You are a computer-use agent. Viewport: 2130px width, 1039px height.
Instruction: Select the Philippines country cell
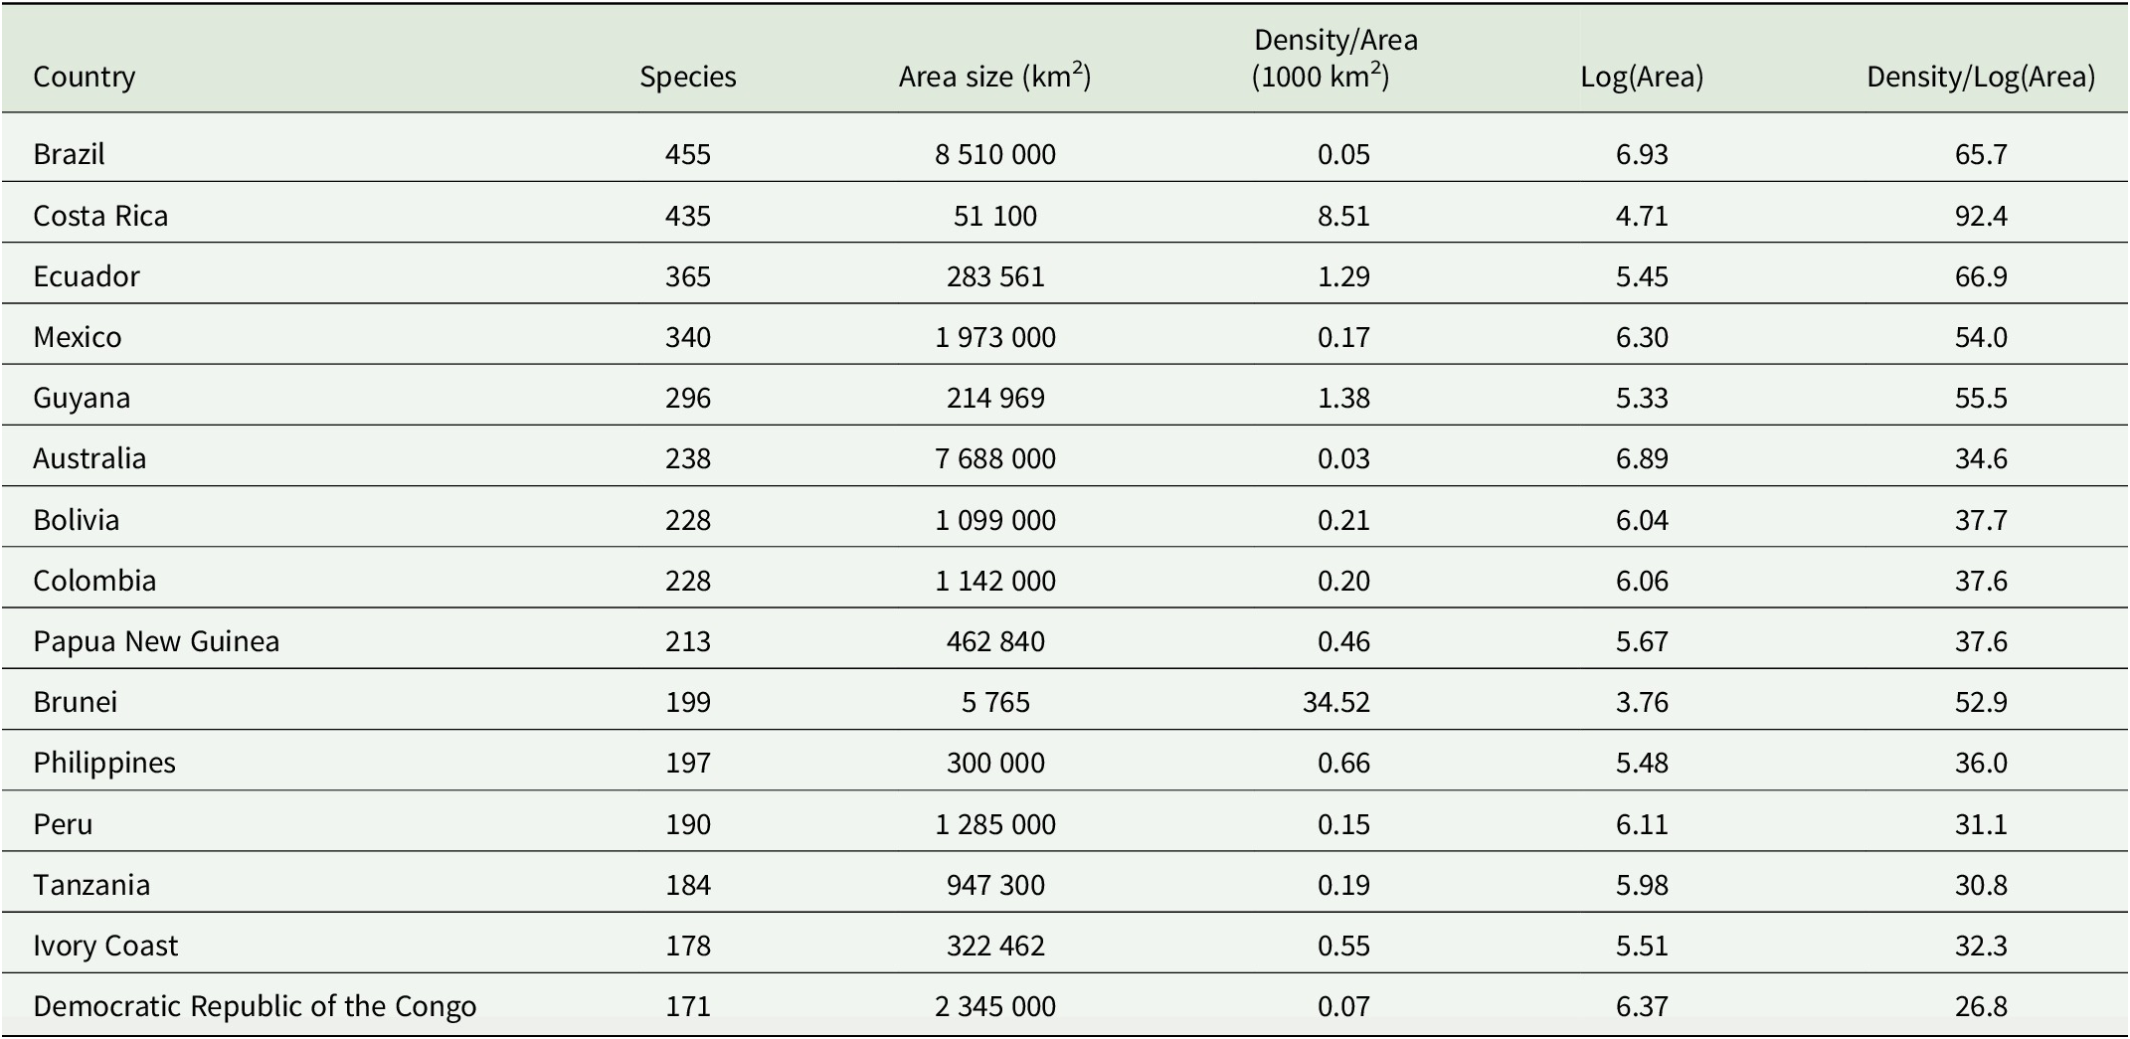(104, 763)
